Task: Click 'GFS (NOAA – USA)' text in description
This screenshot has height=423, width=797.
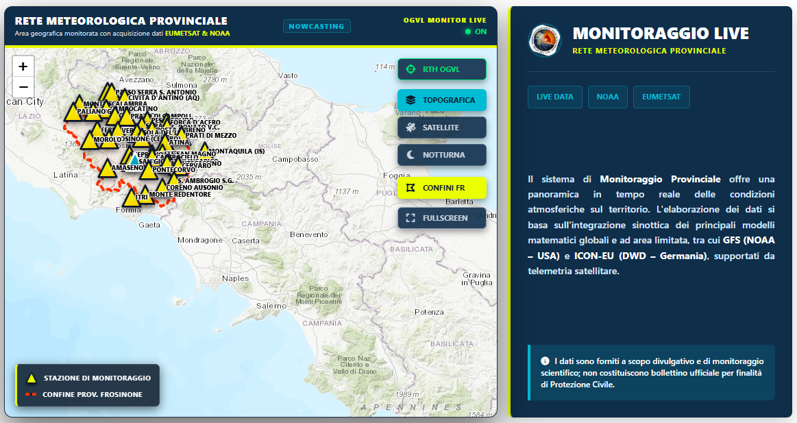Action: [x=652, y=247]
